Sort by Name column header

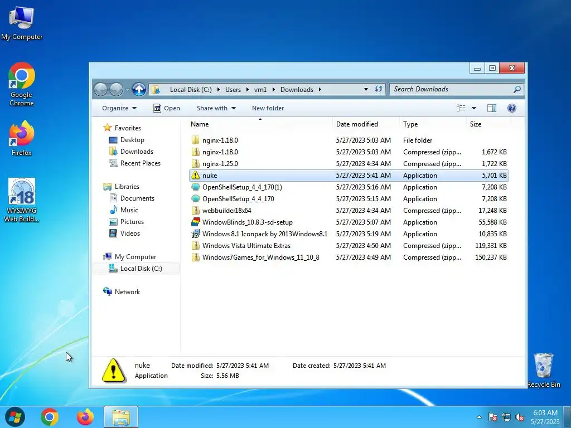pos(260,124)
